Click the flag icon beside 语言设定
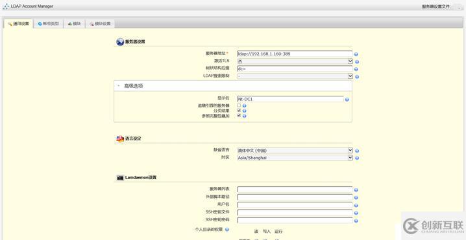466x240 pixels. (120, 138)
